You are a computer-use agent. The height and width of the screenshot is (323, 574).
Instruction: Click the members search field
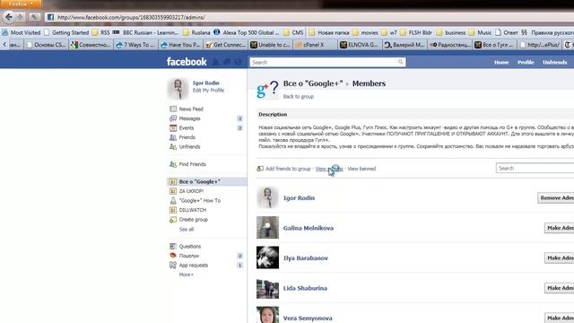535,168
